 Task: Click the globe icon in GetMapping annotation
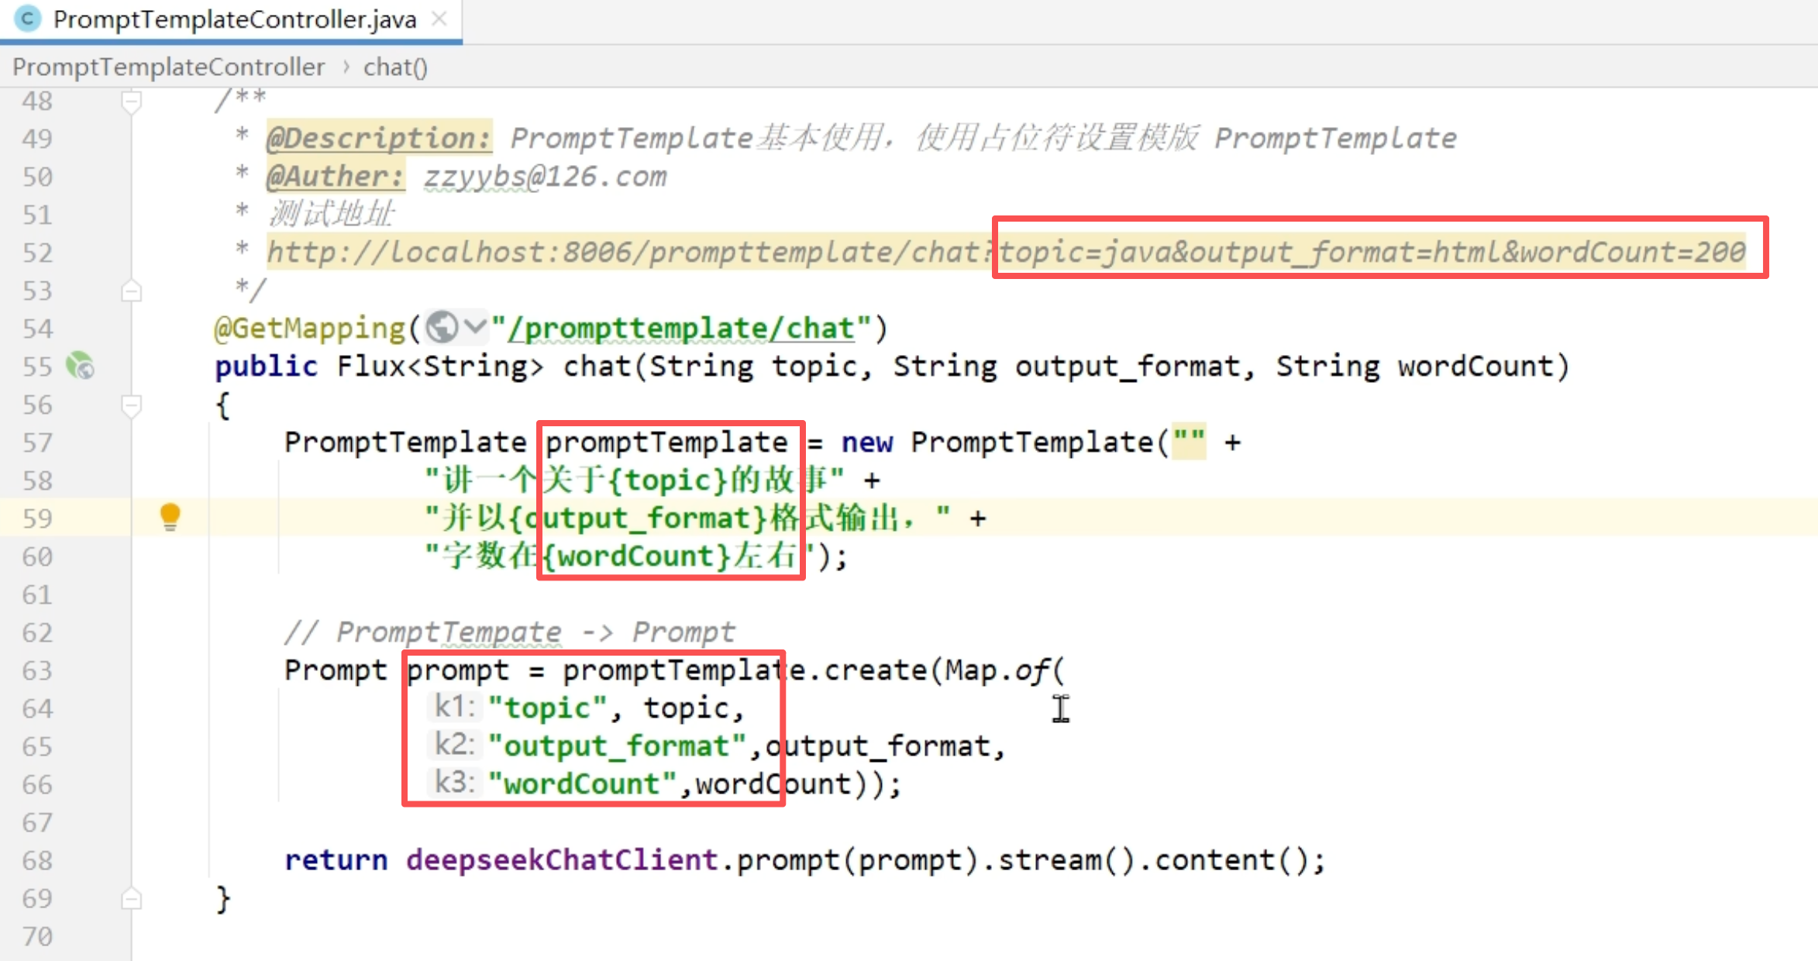(x=442, y=327)
